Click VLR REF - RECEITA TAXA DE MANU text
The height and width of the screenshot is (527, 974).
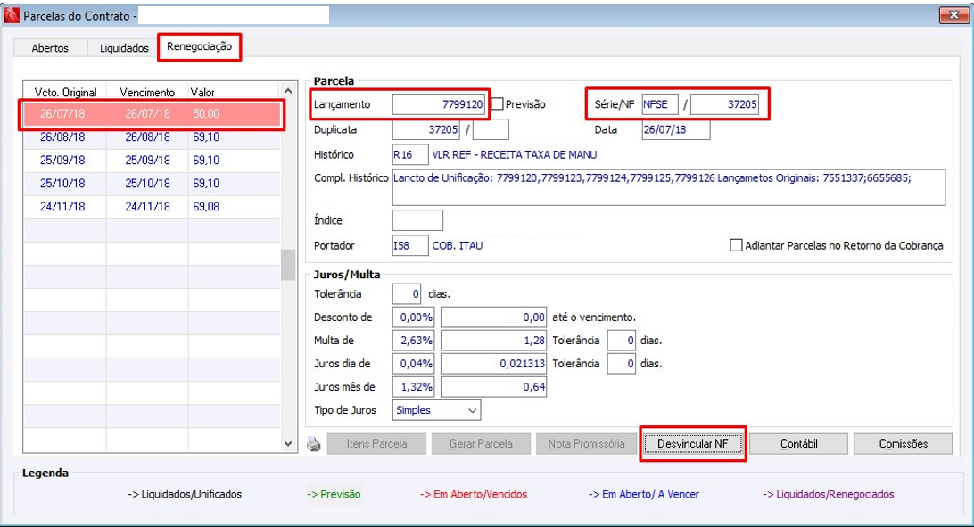515,154
